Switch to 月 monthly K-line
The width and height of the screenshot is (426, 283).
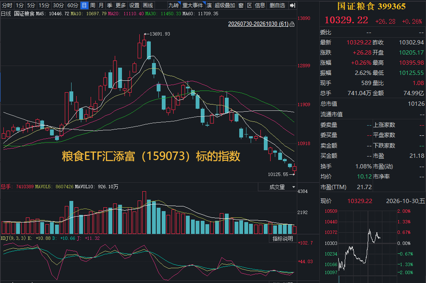101,5
